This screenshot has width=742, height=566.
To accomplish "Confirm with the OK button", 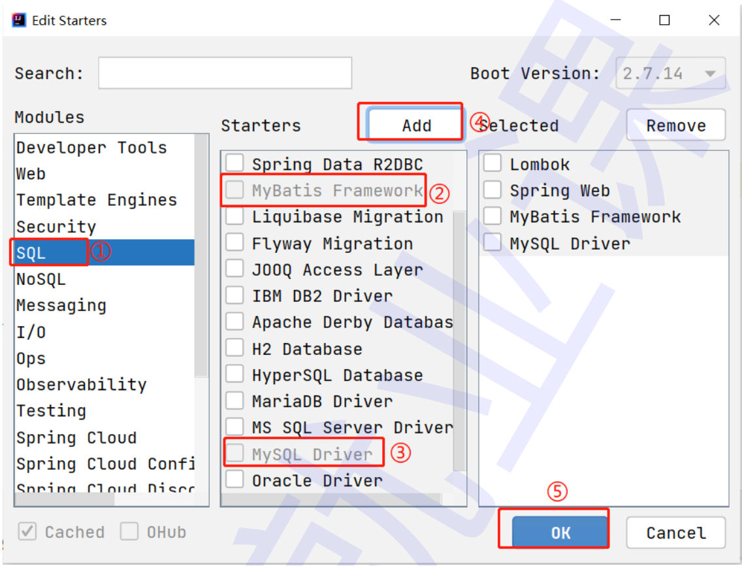I will [560, 533].
